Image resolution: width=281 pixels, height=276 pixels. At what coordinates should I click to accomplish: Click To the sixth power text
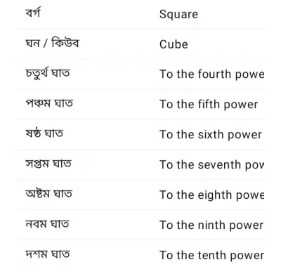(211, 135)
